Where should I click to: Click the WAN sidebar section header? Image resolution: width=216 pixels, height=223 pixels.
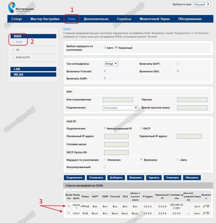[33, 36]
